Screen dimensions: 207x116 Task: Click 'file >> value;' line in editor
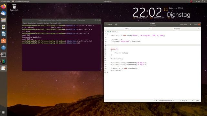click(121, 53)
